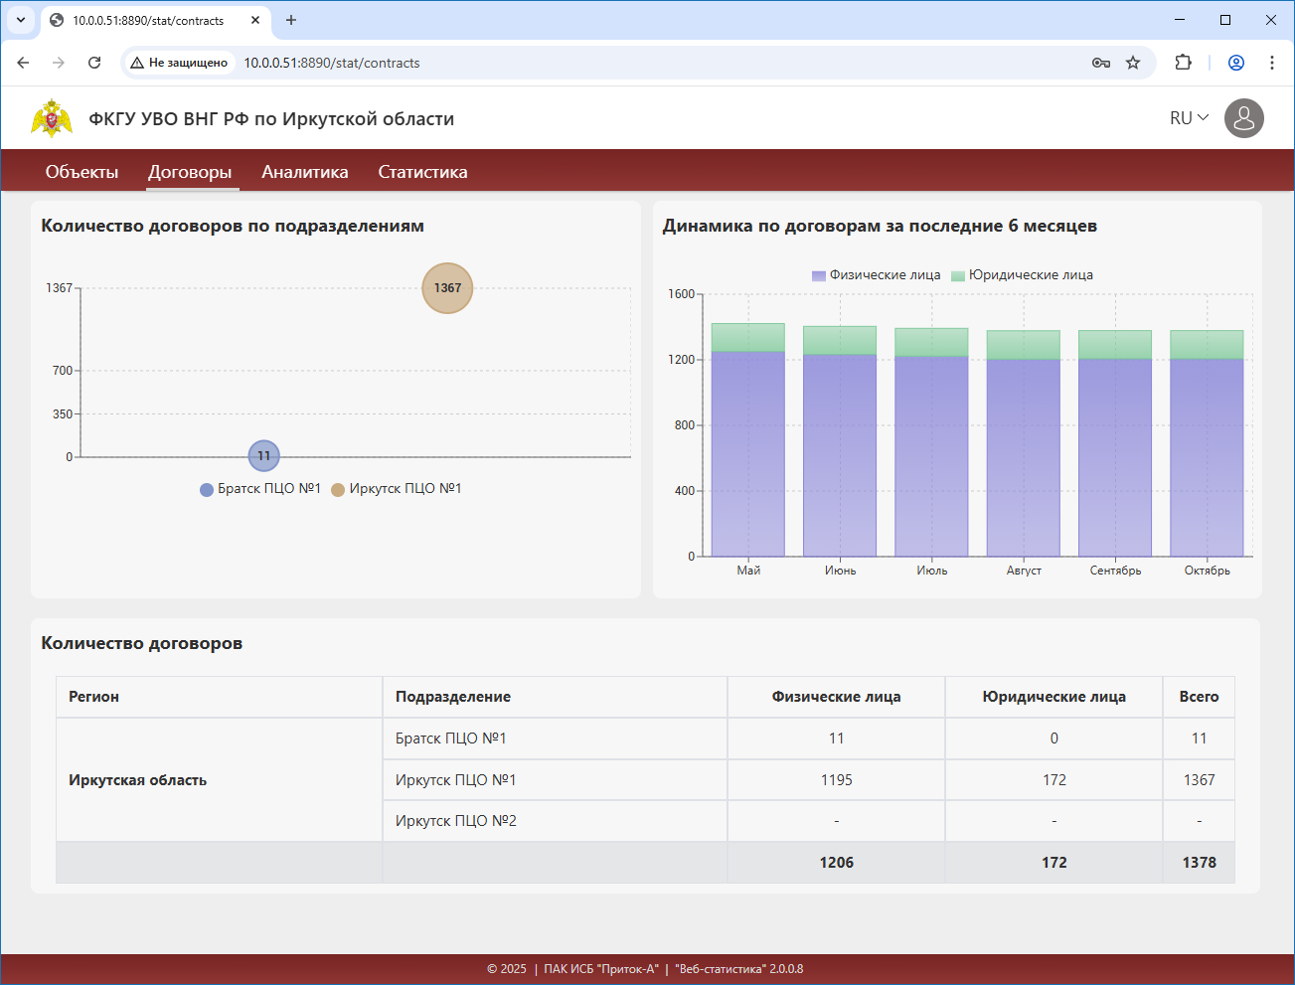Go to the Статистика section
1295x985 pixels.
point(422,172)
